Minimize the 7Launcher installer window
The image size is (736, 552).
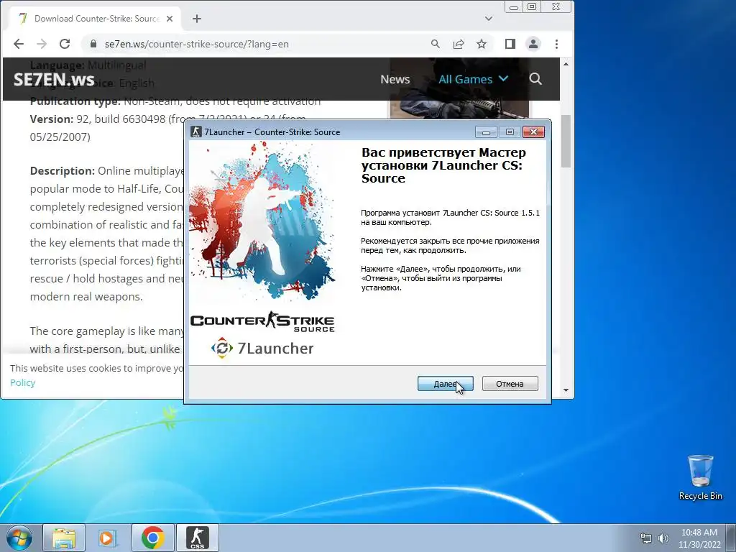click(x=486, y=132)
